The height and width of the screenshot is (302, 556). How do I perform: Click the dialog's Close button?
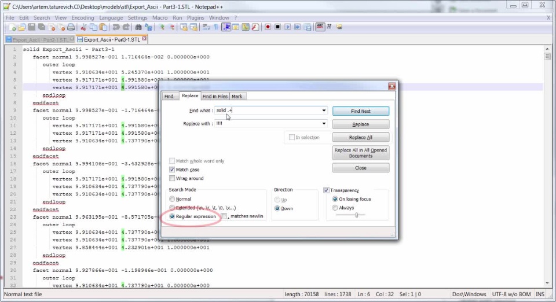point(361,168)
